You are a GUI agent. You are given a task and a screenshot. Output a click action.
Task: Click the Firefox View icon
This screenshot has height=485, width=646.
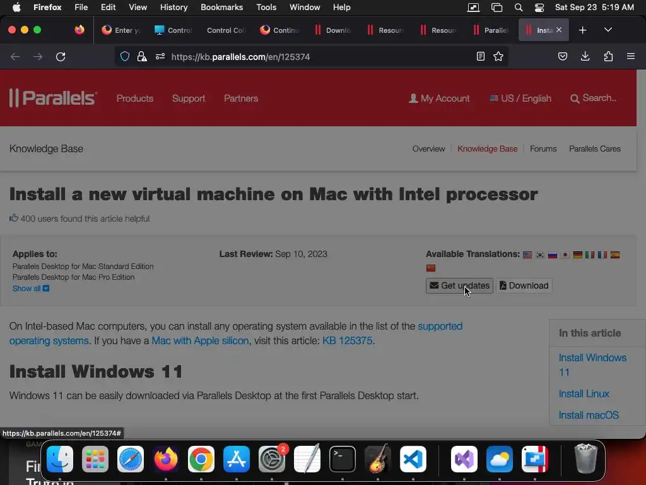tap(79, 30)
